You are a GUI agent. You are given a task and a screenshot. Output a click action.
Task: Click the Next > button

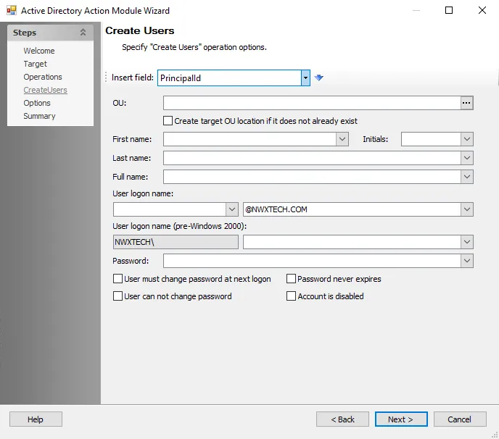click(401, 419)
